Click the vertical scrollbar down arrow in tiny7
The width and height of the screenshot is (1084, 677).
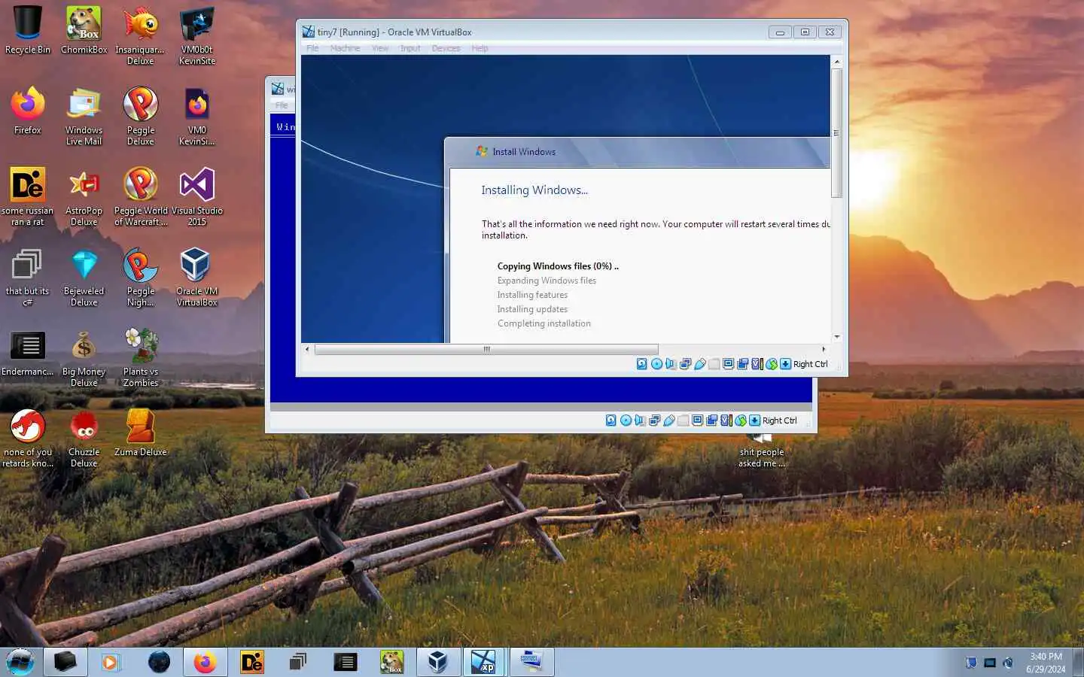836,337
